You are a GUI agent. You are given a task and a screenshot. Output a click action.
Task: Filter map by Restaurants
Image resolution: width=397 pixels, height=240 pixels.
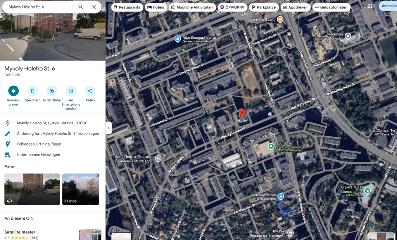(127, 7)
